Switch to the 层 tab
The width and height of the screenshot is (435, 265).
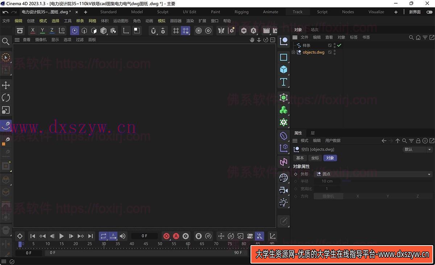[313, 133]
